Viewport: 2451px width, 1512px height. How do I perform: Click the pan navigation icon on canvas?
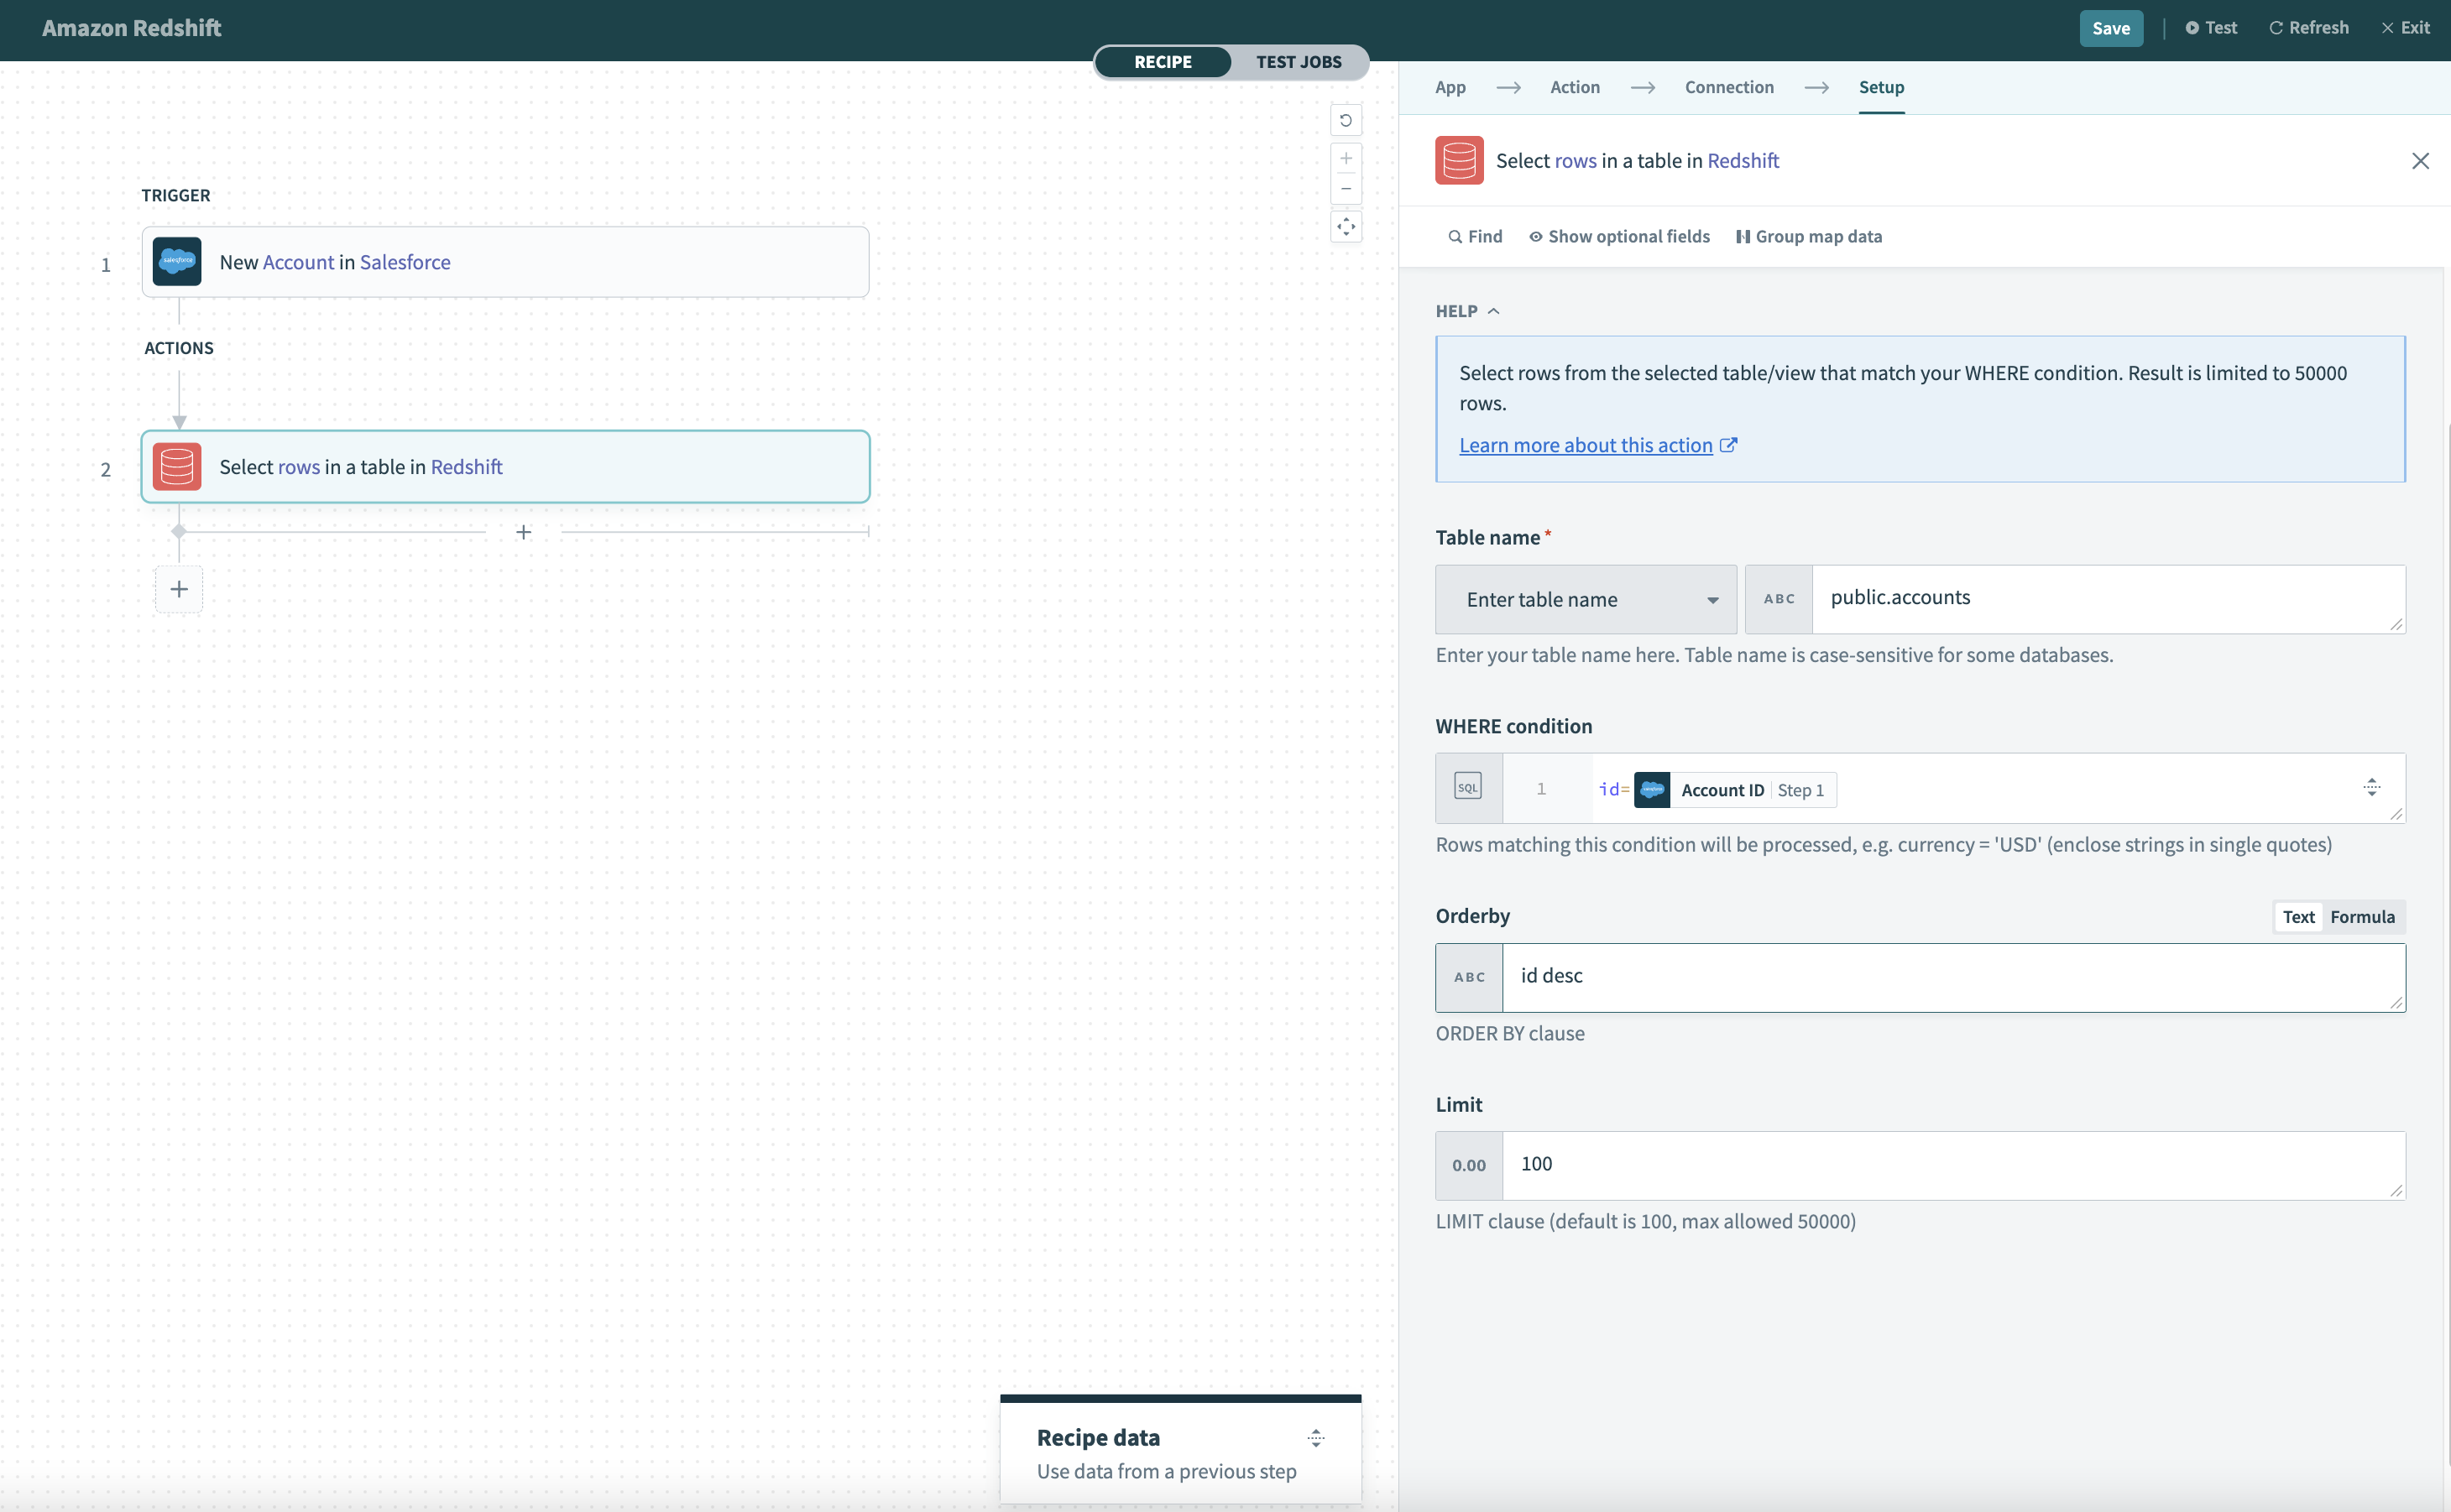(x=1346, y=226)
